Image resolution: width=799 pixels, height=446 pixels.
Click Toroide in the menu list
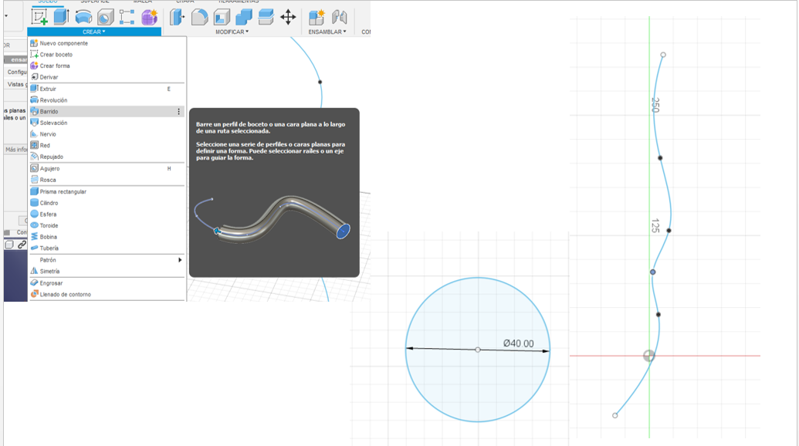click(107, 225)
